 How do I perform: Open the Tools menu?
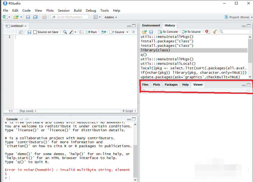coord(105,11)
